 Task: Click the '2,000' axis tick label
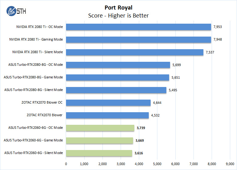click(x=103, y=164)
